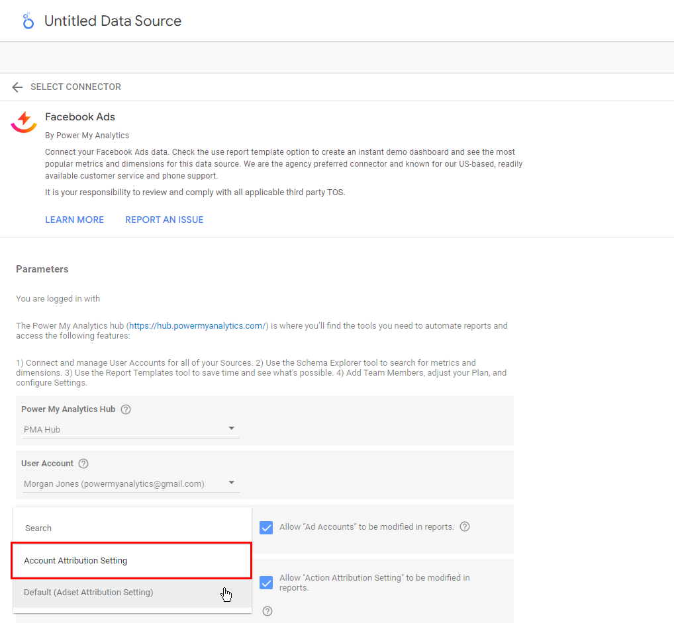
Task: Open help icon beside User Account
Action: (x=83, y=464)
